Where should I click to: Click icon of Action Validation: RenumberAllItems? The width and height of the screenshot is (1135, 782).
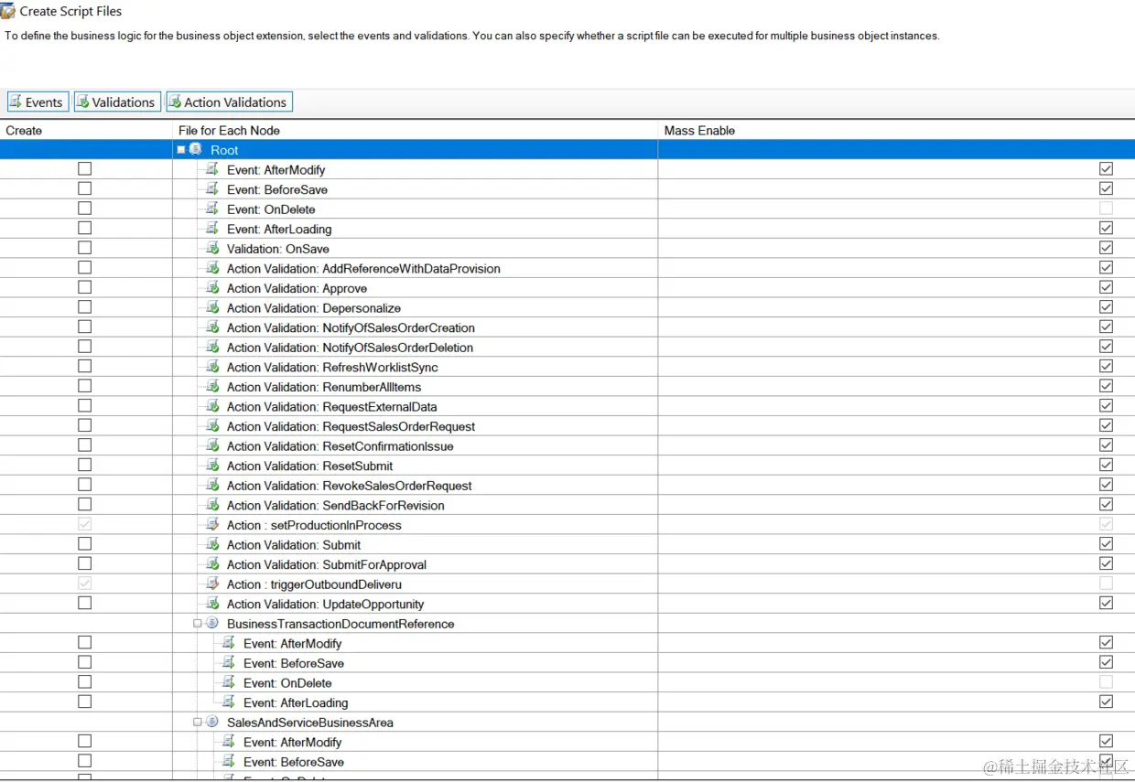pos(212,387)
